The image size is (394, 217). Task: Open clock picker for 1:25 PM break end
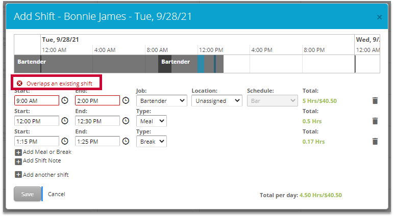point(126,141)
